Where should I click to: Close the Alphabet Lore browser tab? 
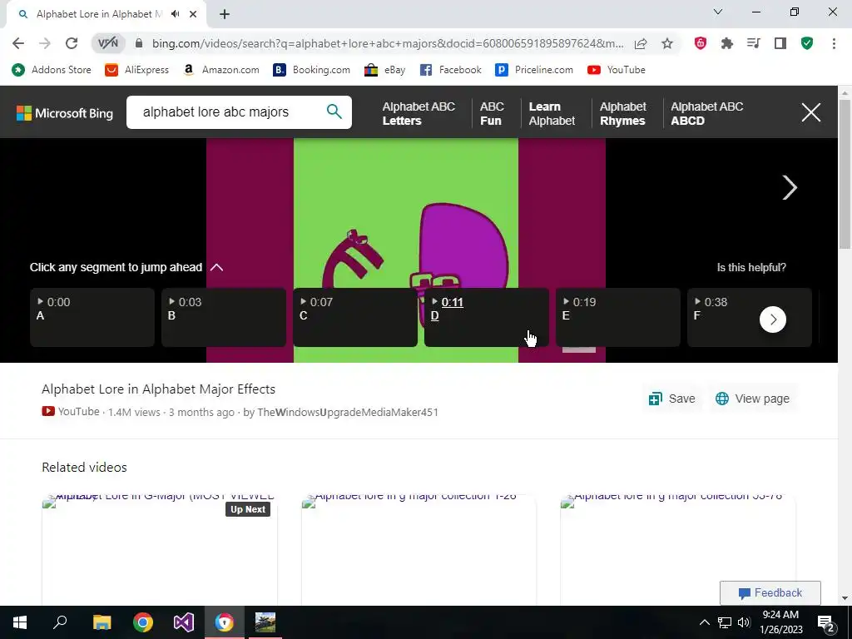pos(193,14)
